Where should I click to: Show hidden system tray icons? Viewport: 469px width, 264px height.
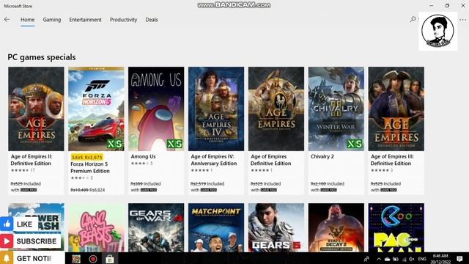pos(379,259)
